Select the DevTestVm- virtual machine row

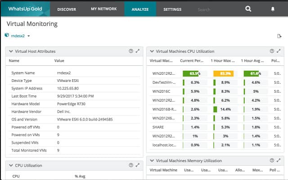tap(215, 82)
